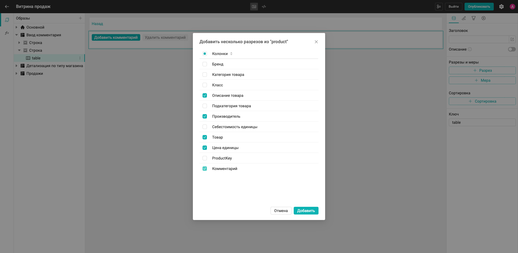Screen dimensions: 518x253
Task: Sort the list by Колонки header arrows
Action: click(x=231, y=54)
